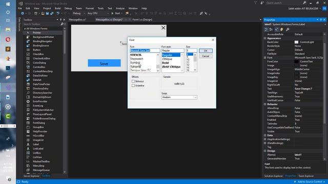The image size is (328, 184).
Task: Click in the Search Toolbox field
Action: 42,24
